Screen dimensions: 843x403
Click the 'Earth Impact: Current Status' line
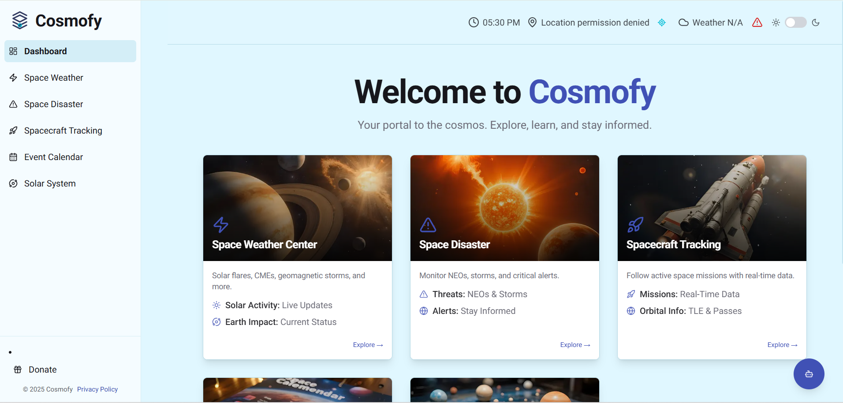[x=281, y=322]
